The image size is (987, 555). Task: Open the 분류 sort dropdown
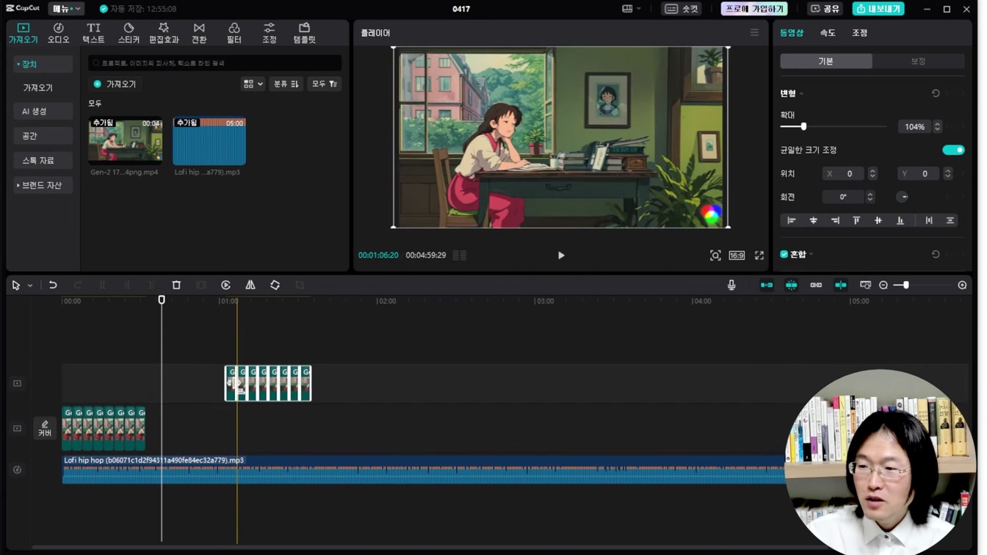(x=286, y=84)
